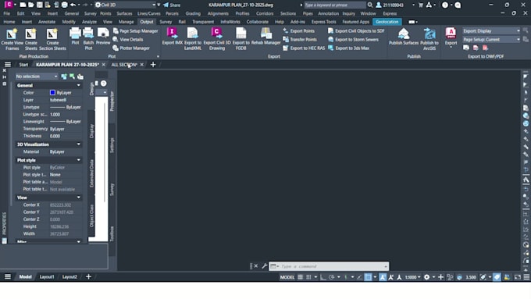Image resolution: width=531 pixels, height=299 pixels.
Task: Toggle PICKADD mode icon in Properties palette
Action: 64,77
